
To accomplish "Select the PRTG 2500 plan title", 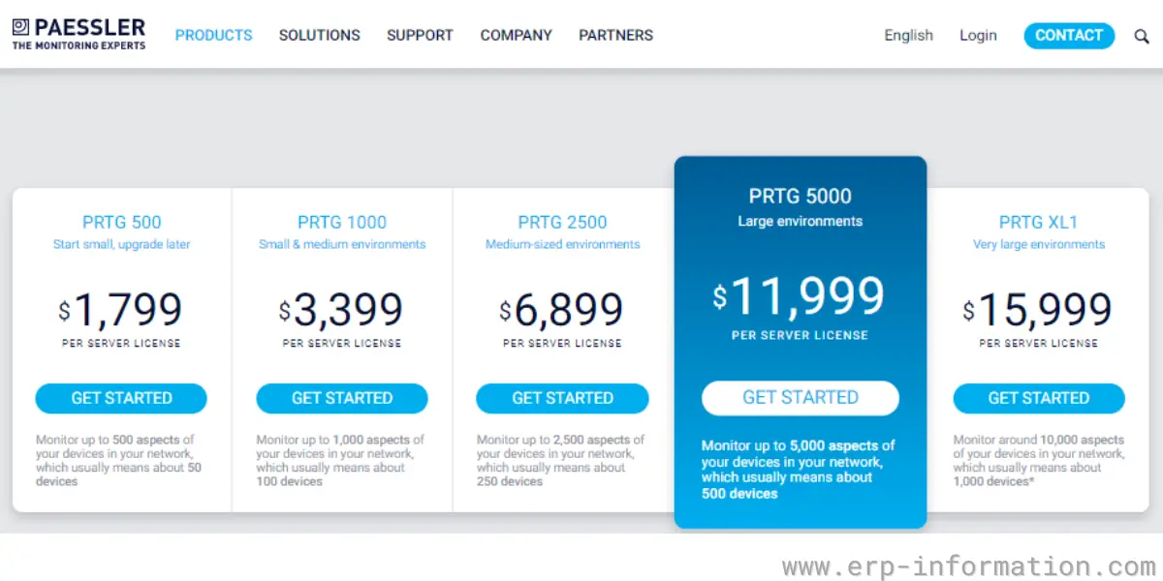I will 563,223.
